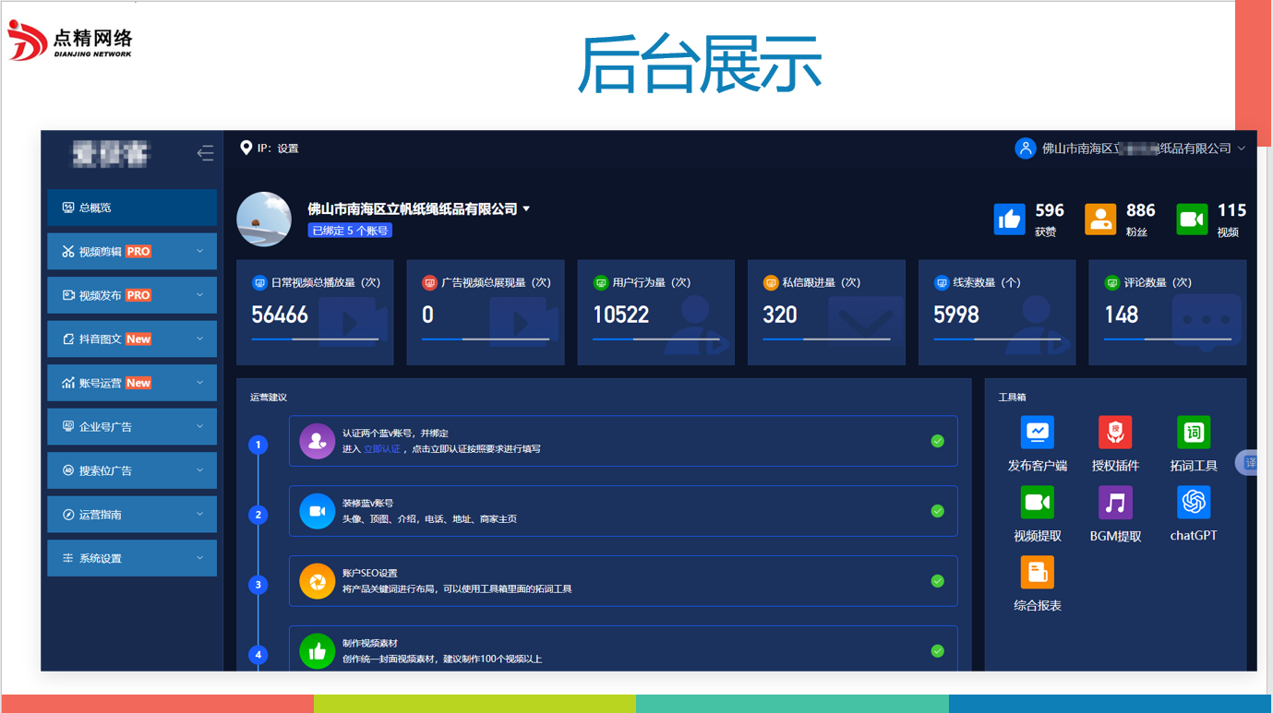1273x713 pixels.
Task: Click the progress bar under 10522
Action: [655, 339]
